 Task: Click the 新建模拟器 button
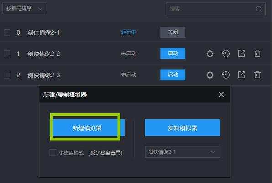coord(87,128)
